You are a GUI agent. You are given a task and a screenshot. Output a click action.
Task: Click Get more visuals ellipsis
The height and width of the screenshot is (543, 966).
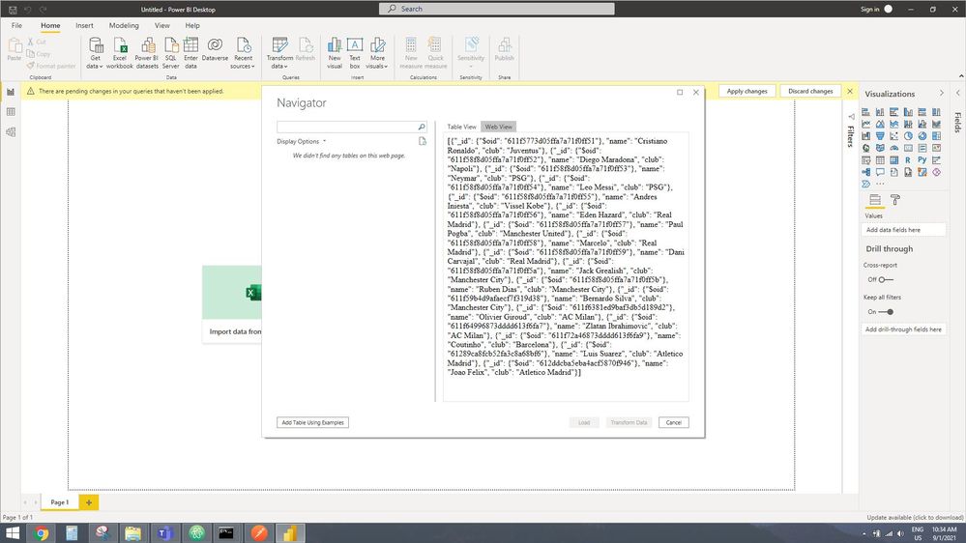(880, 184)
